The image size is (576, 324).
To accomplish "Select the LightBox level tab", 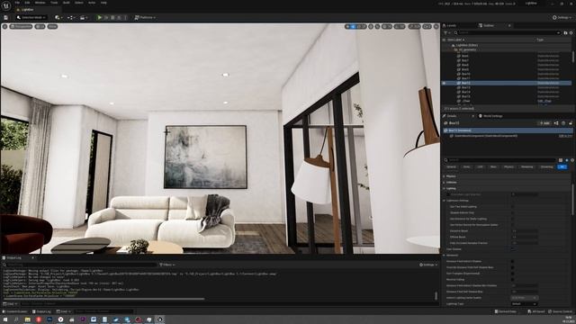I will click(x=27, y=10).
